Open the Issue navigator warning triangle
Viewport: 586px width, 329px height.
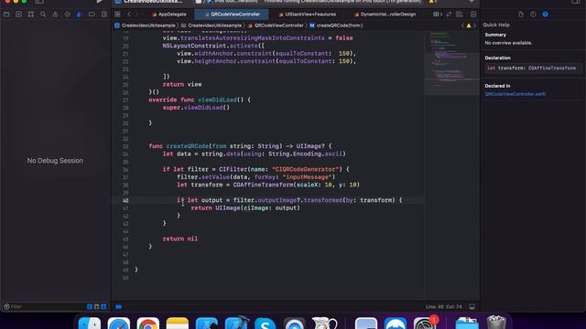pos(55,15)
